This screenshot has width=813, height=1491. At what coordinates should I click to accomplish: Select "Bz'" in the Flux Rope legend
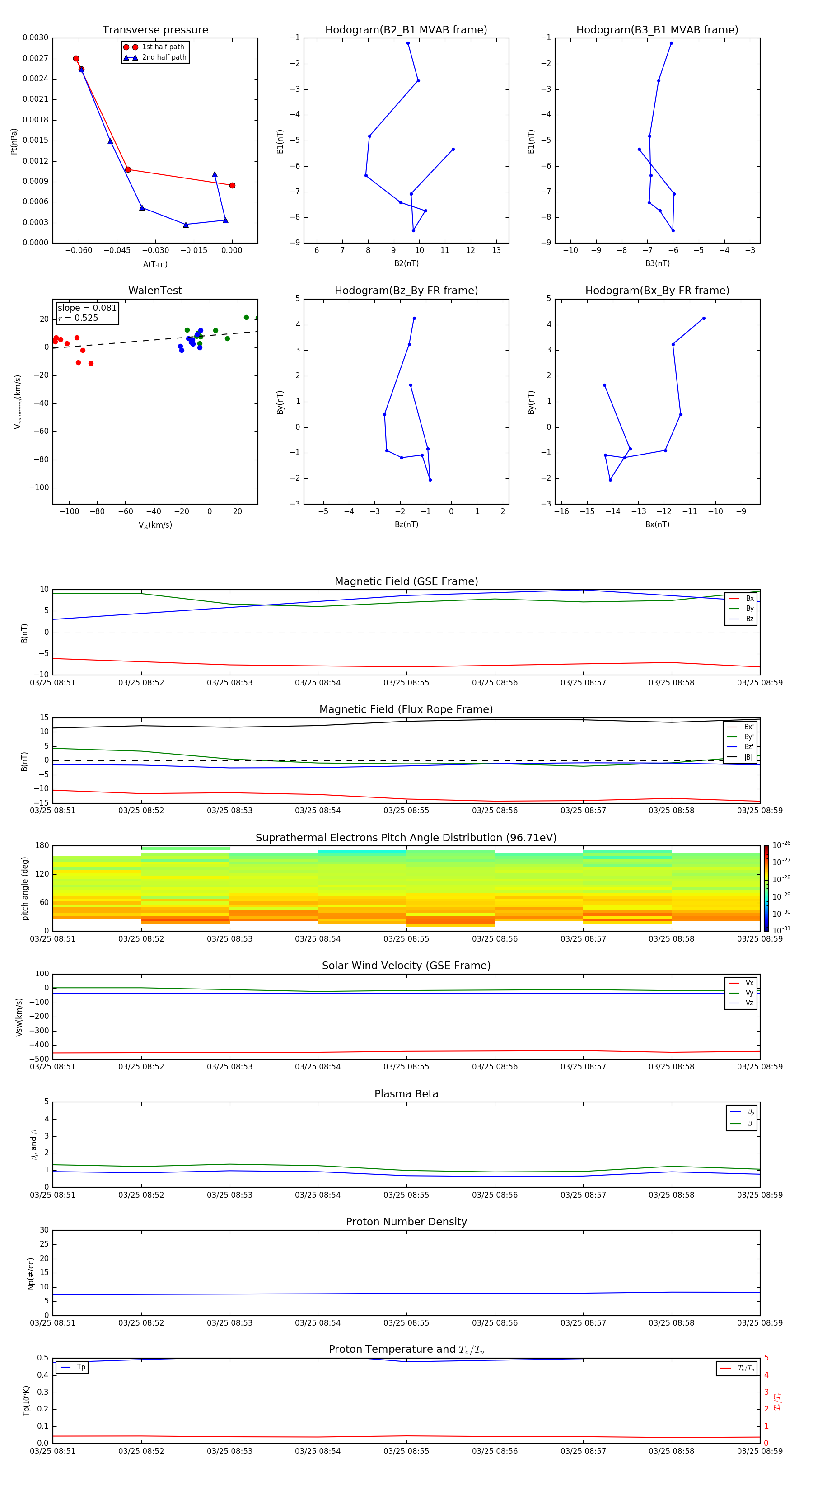click(741, 747)
